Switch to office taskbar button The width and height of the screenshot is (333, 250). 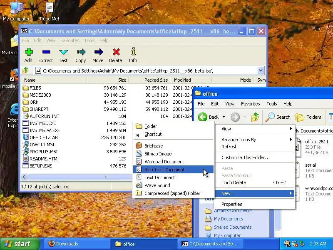(x=144, y=244)
